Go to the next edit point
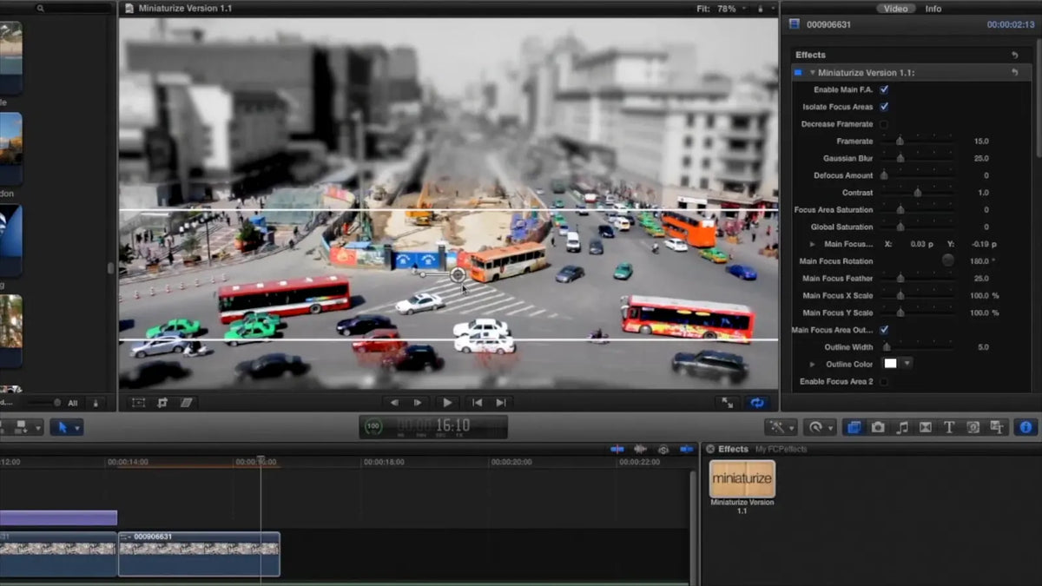 tap(501, 402)
